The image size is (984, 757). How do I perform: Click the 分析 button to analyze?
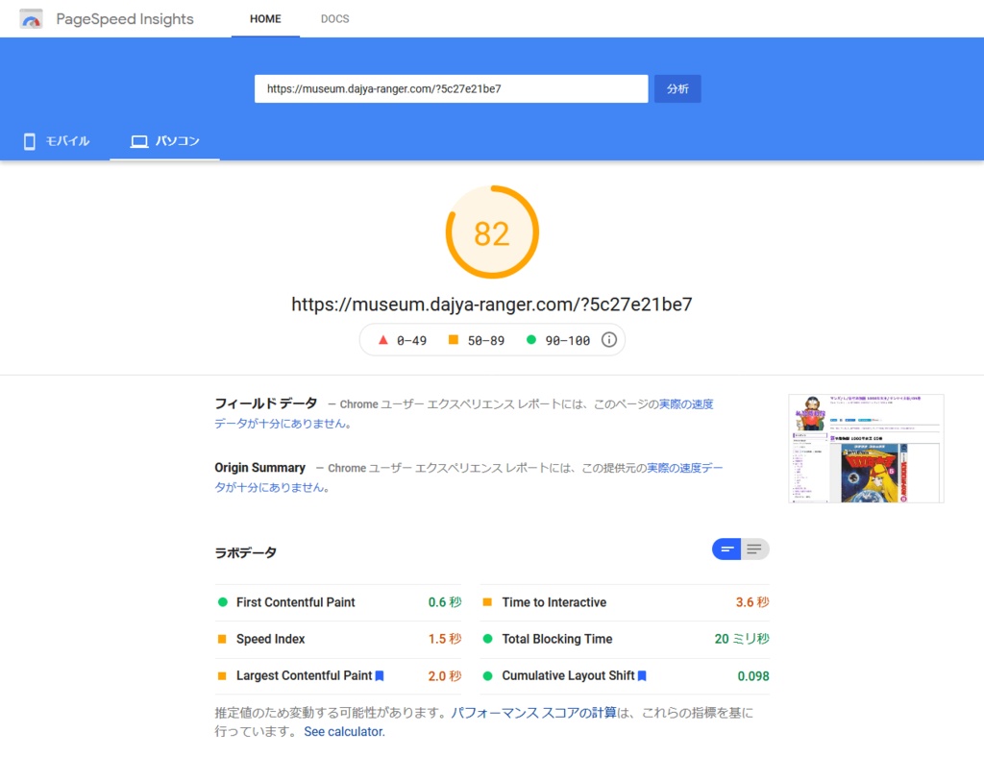(677, 88)
